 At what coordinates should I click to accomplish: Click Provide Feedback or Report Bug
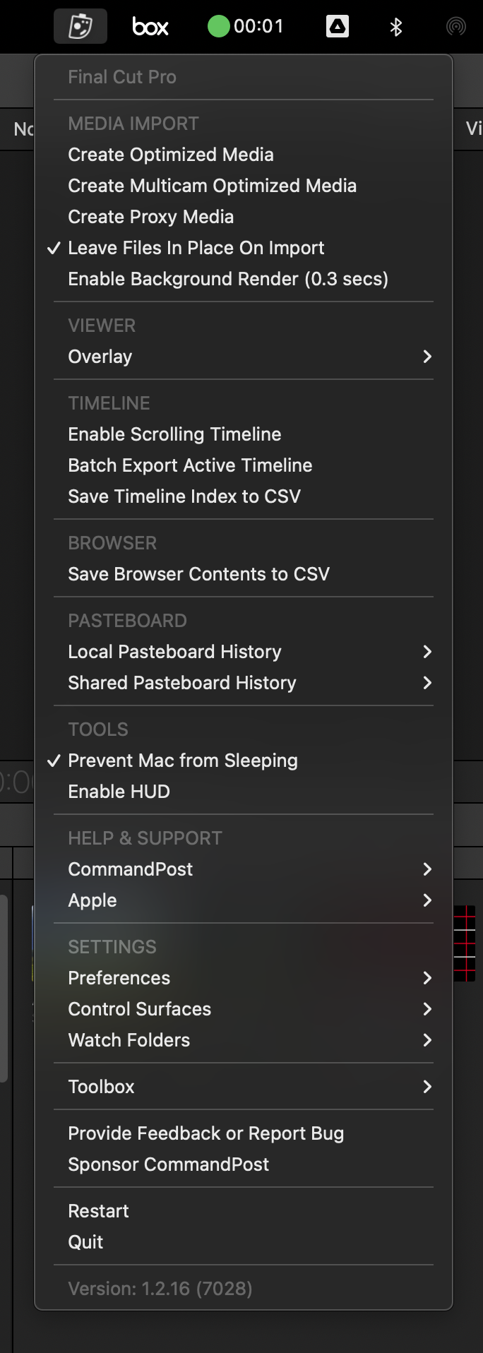[x=244, y=1133]
